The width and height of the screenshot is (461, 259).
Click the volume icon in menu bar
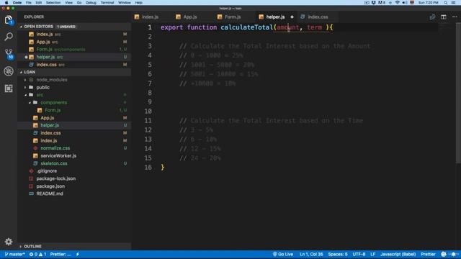[405, 3]
